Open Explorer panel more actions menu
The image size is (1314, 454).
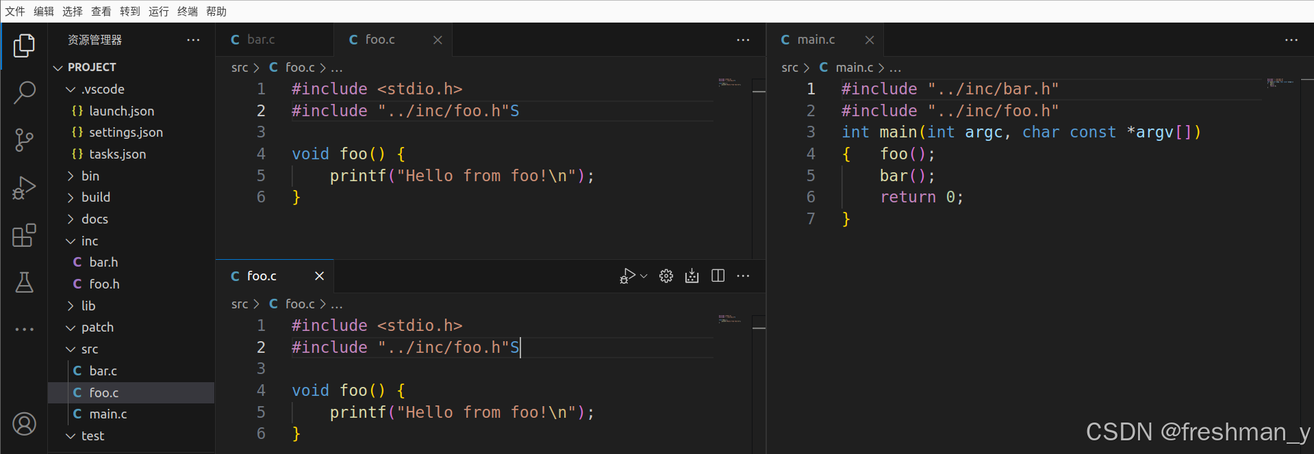193,40
